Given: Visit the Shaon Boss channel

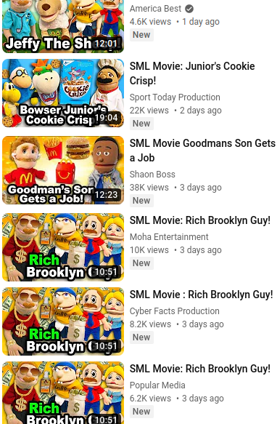Looking at the screenshot, I should pos(152,175).
